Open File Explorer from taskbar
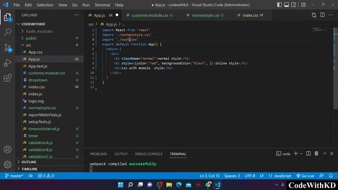Viewport: 338px width, 190px height. [169, 185]
